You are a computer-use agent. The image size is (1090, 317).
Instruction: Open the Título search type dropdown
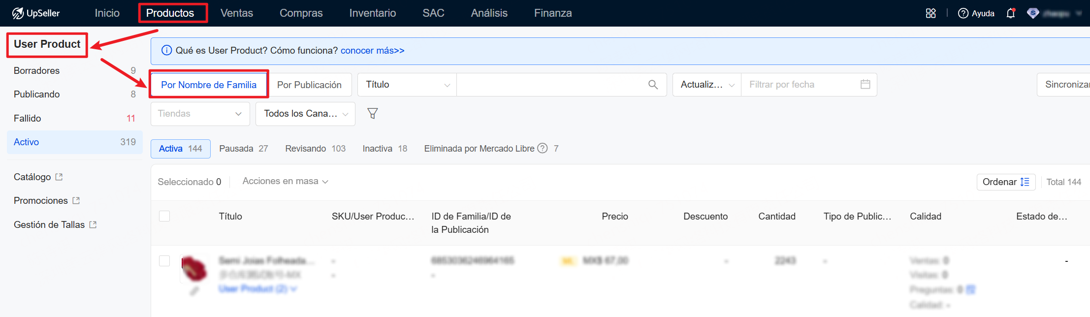click(x=407, y=85)
